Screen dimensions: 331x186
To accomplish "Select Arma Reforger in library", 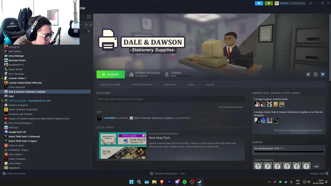I will pyautogui.click(x=16, y=56).
